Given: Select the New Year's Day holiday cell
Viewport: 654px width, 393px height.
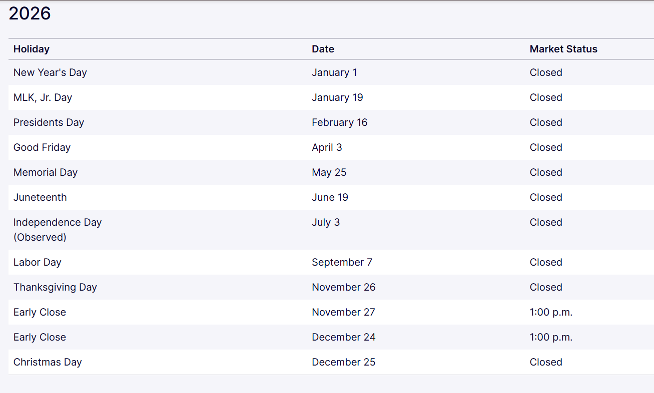Looking at the screenshot, I should coord(50,72).
